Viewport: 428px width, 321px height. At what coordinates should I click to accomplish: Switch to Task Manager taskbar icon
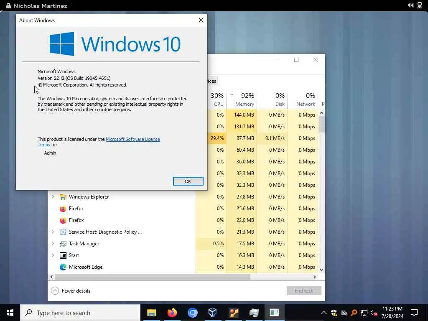pos(254,313)
